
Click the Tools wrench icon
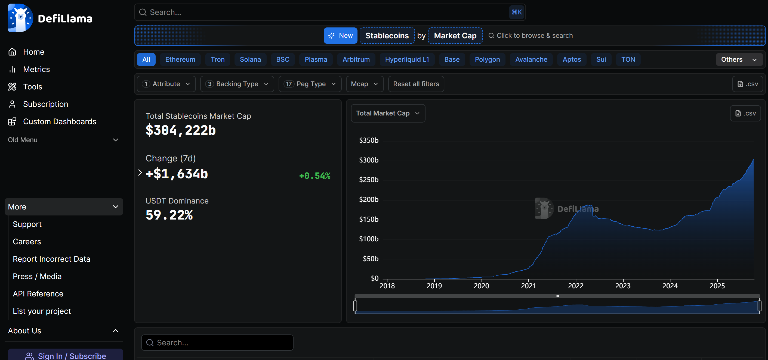tap(12, 87)
